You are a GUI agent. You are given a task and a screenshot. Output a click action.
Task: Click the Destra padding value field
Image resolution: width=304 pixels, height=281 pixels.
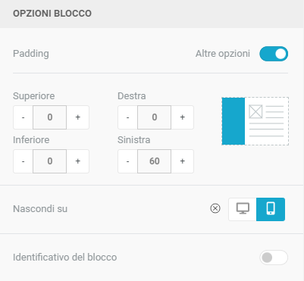click(155, 117)
